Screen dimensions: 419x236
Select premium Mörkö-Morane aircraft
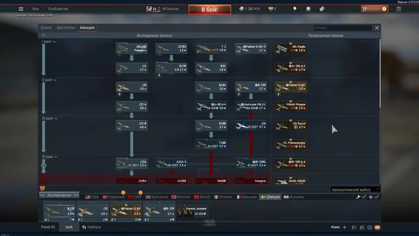291,106
